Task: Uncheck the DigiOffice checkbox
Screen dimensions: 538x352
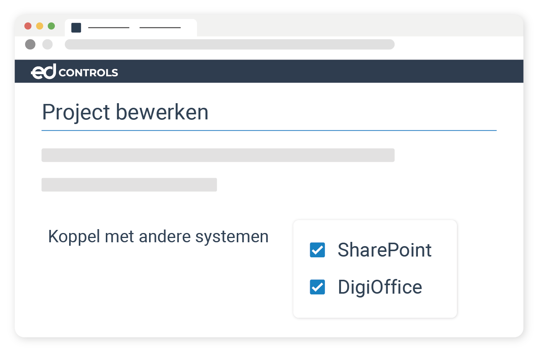Action: [x=317, y=287]
